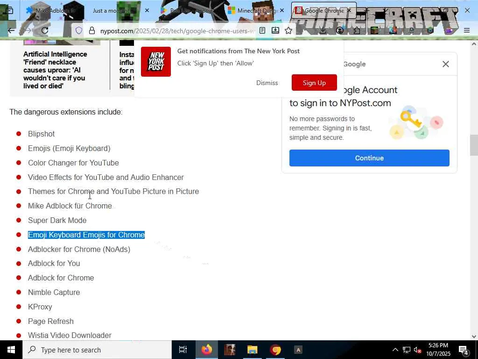The image size is (478, 359).
Task: Click 'Color Changer for YouTube' list item
Action: click(x=73, y=163)
